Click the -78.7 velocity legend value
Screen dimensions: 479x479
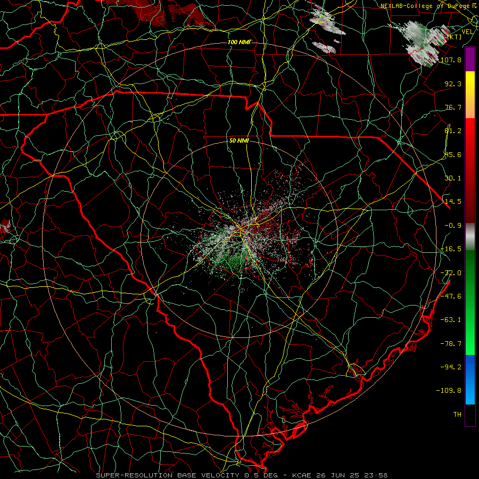tap(451, 344)
